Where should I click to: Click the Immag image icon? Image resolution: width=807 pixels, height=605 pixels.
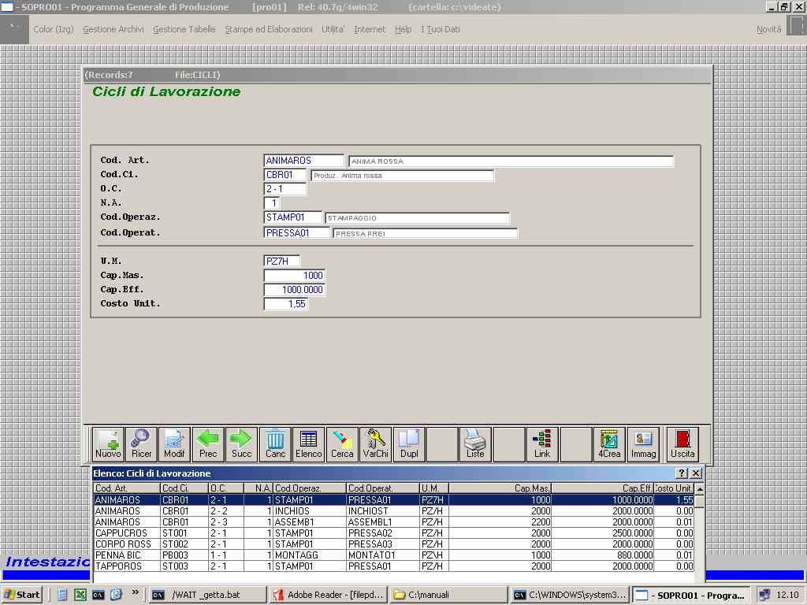coord(643,444)
